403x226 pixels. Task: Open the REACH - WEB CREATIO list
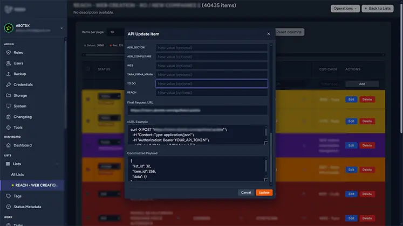32,185
